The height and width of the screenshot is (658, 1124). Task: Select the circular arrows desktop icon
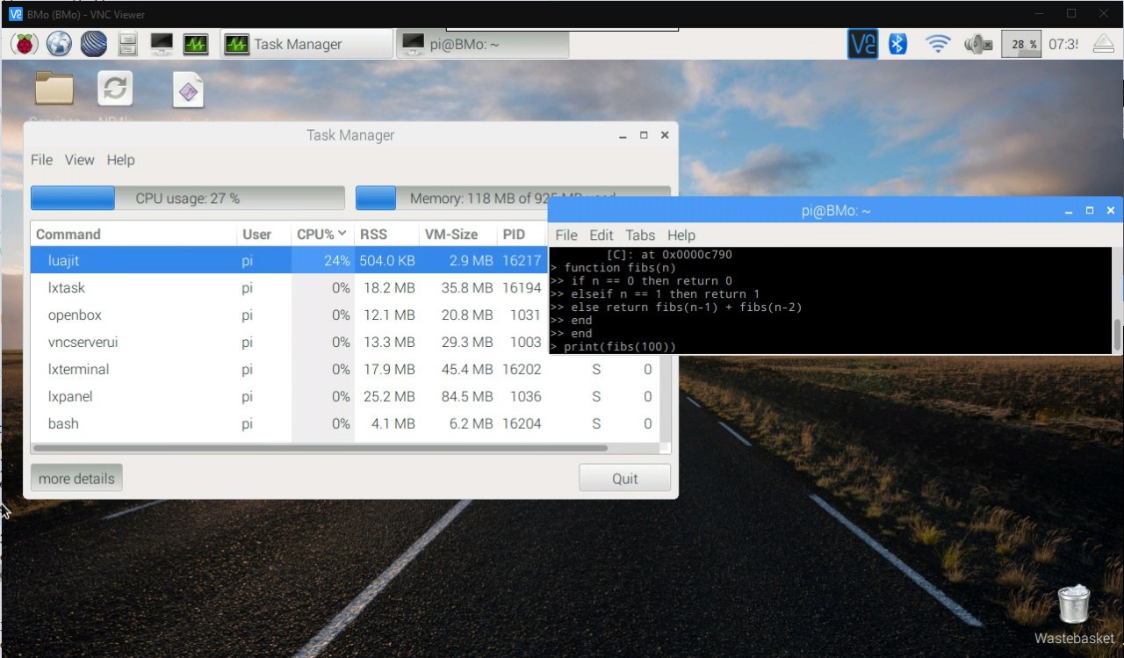click(x=115, y=89)
